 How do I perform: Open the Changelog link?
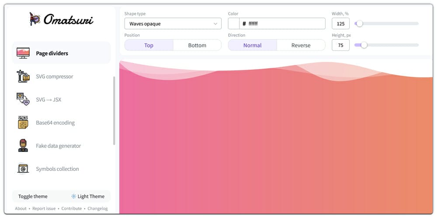(97, 208)
